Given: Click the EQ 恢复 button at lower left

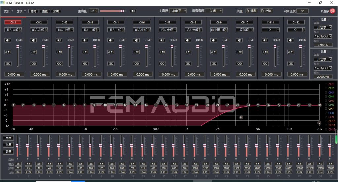Looking at the screenshot, I should (8, 145).
